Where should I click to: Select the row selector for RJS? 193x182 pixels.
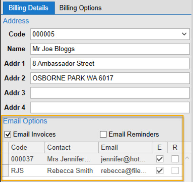pos(5,171)
